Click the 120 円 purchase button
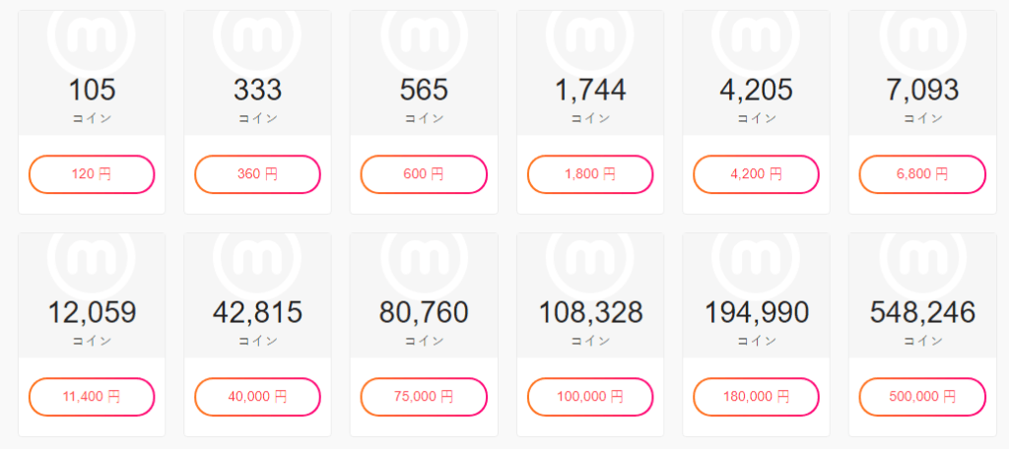Image resolution: width=1009 pixels, height=449 pixels. 92,174
